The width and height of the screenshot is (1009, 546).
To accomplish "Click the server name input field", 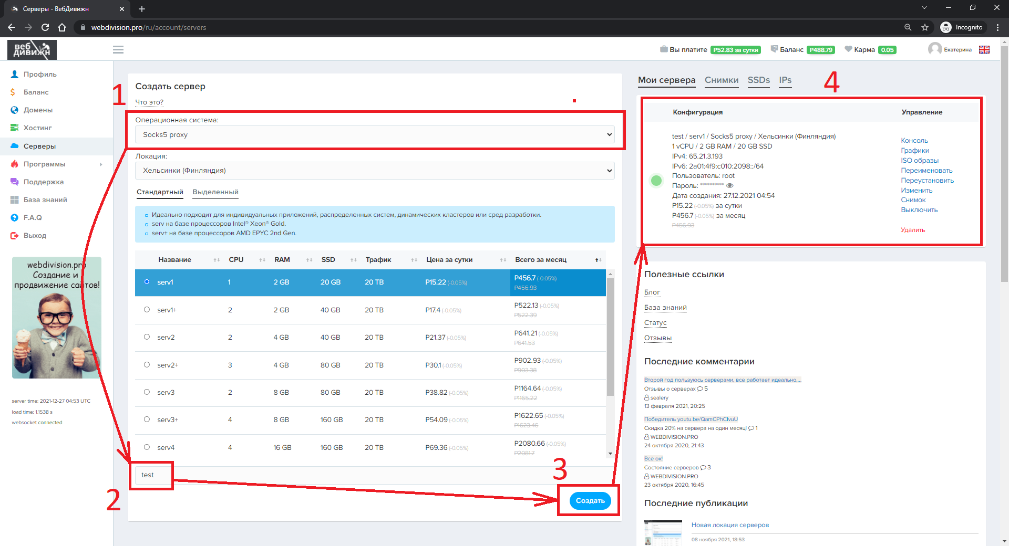I will (x=151, y=475).
